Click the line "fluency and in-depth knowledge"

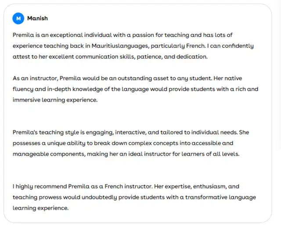coord(136,89)
